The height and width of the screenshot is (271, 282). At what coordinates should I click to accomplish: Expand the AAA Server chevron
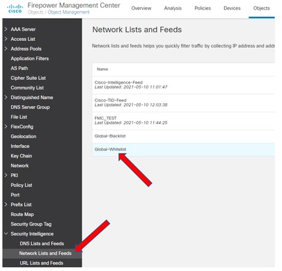6,29
